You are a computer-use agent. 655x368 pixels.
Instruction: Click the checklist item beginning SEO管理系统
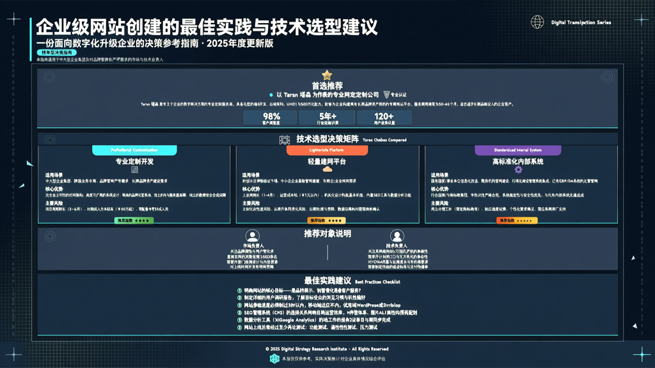pos(327,312)
